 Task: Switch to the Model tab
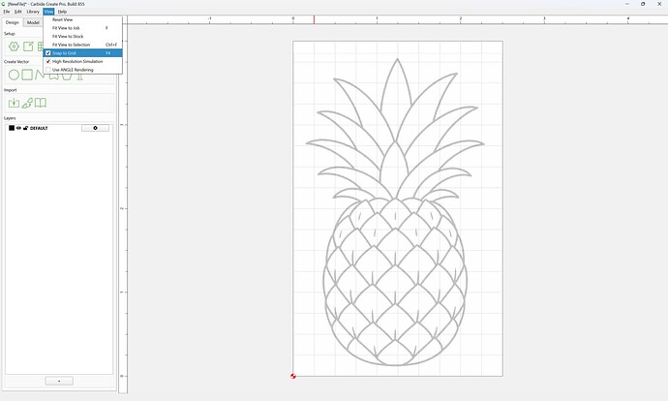pyautogui.click(x=33, y=22)
